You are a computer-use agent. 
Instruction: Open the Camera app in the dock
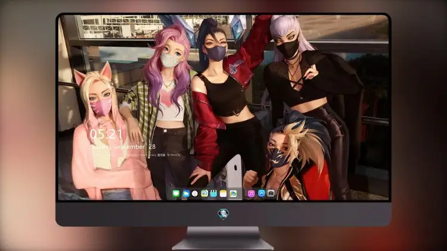click(x=271, y=193)
